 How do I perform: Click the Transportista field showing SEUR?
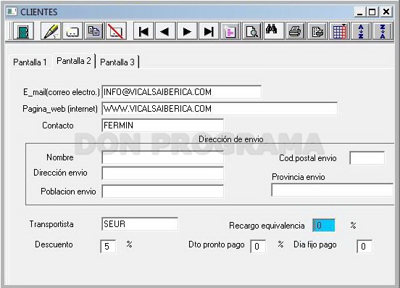(140, 224)
